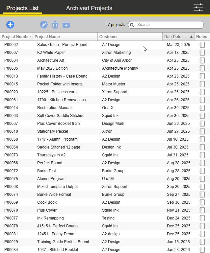Click the search magnifier icon
Image resolution: width=210 pixels, height=253 pixels.
(132, 25)
